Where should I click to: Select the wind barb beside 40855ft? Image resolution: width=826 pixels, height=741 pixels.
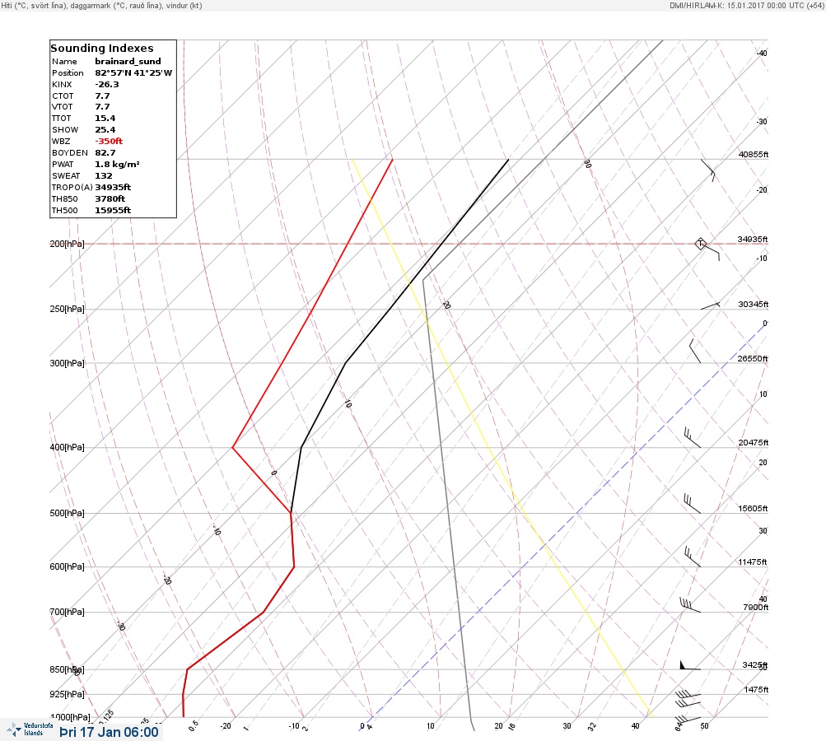[x=708, y=170]
